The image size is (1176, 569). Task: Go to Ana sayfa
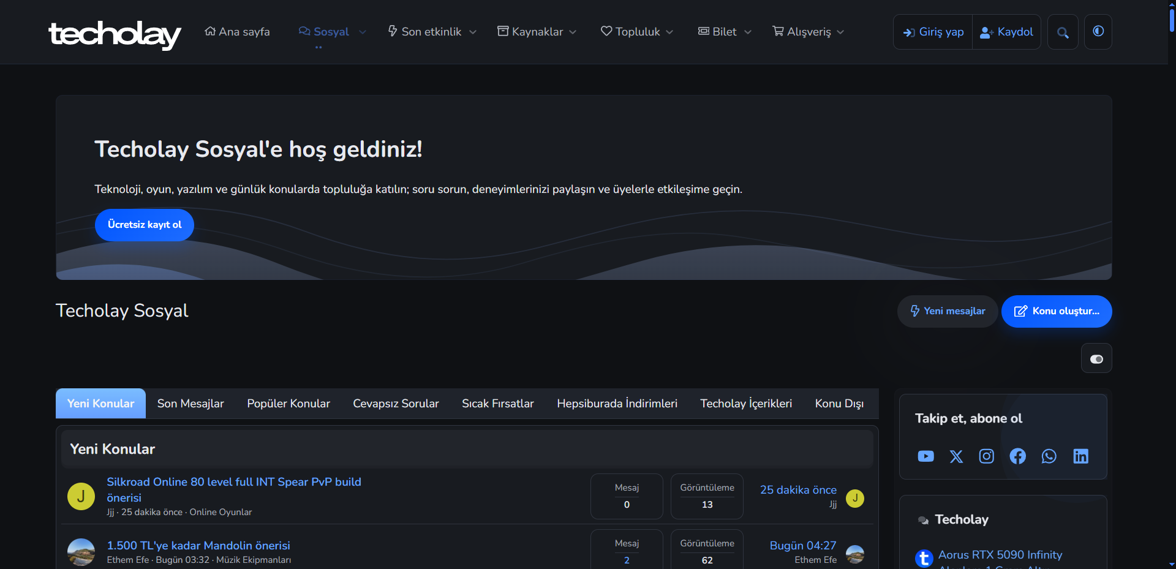pos(237,32)
